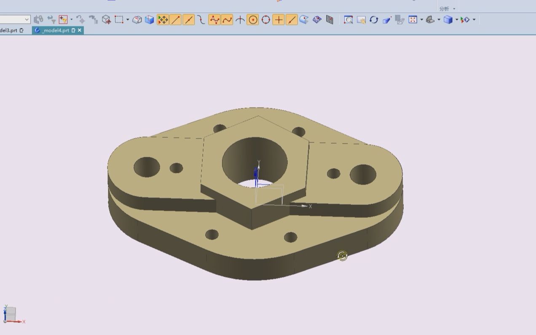Close the _model4.prt tab
Screen dimensions: 536x335
point(80,30)
